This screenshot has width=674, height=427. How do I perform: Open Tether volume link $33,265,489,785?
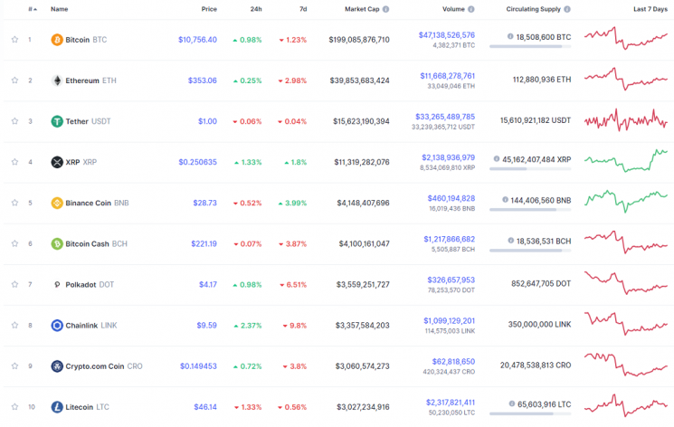(445, 117)
